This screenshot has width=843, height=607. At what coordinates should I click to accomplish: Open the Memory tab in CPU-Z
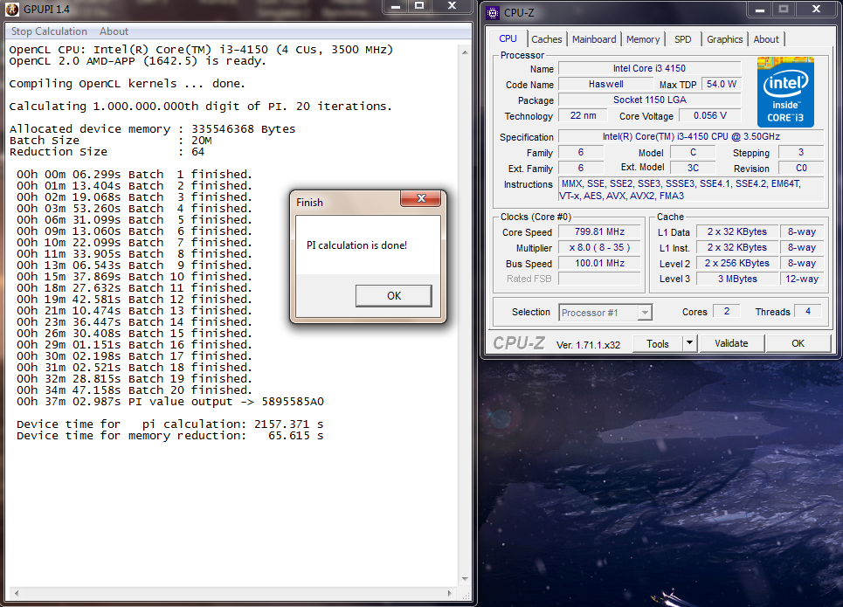click(x=643, y=39)
